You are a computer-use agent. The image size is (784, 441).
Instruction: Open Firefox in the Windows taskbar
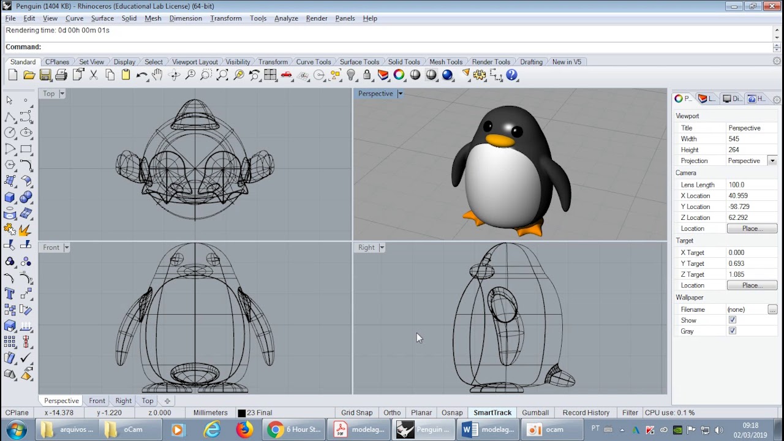244,429
